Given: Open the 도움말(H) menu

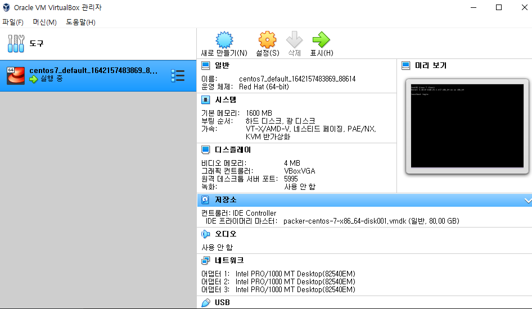Looking at the screenshot, I should coord(81,22).
